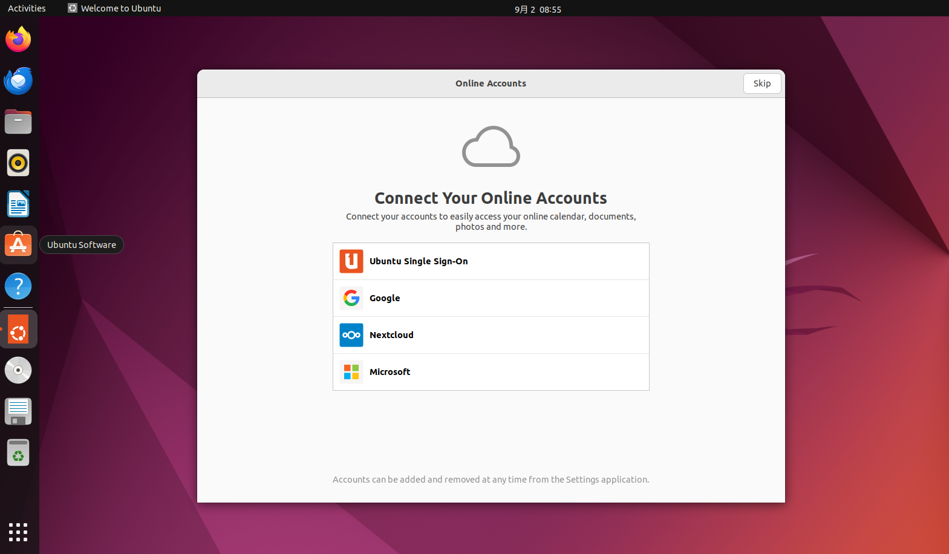Viewport: 949px width, 554px height.
Task: Launch Thunderbird Mail from the dock
Action: 18,80
